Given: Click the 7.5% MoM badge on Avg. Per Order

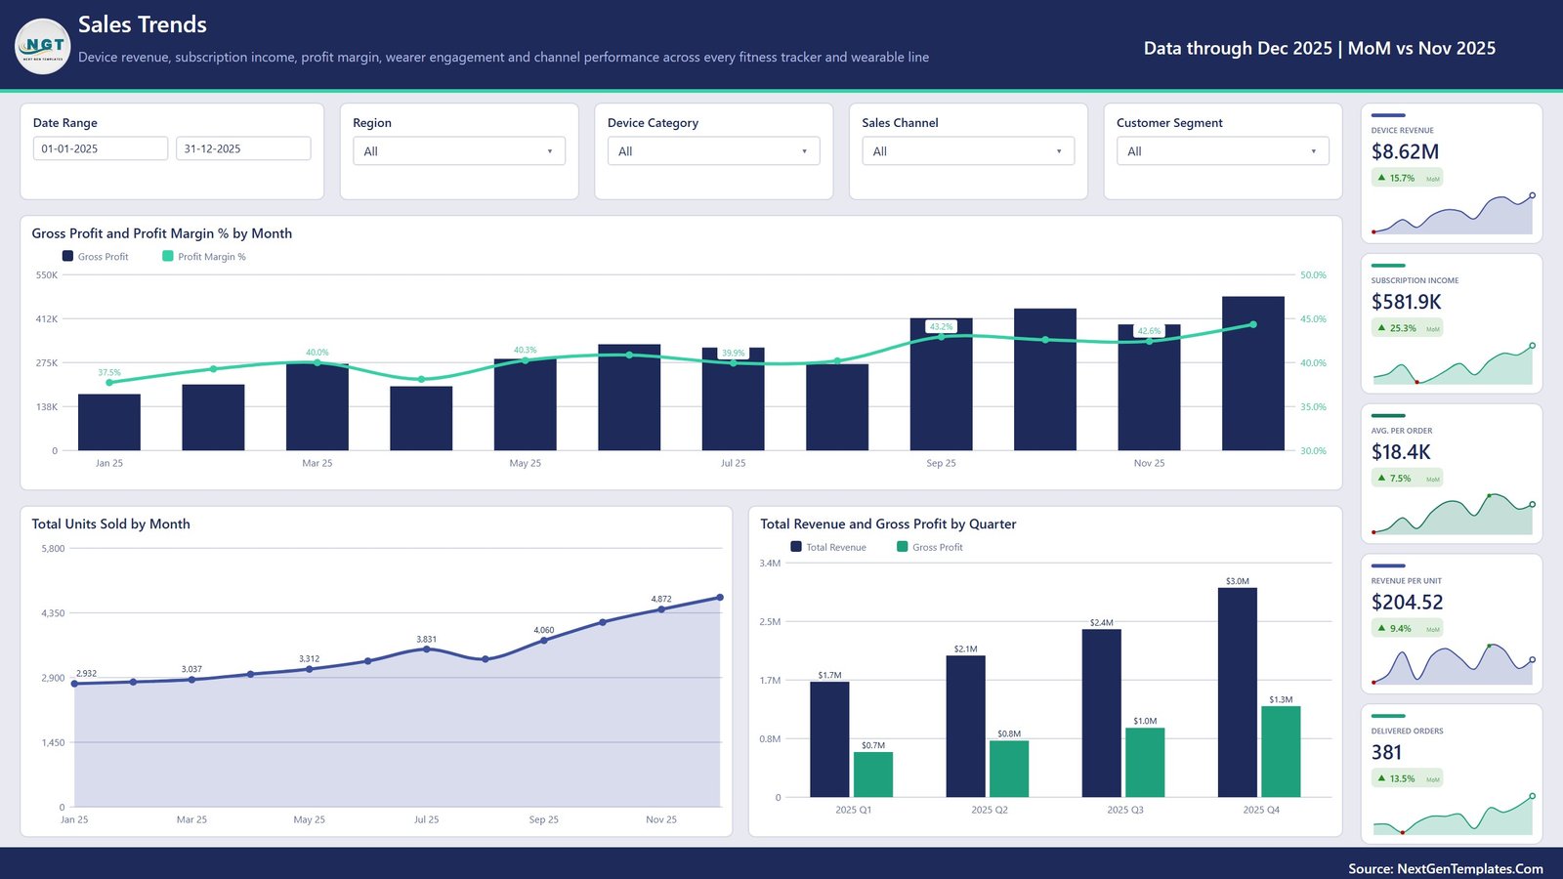Looking at the screenshot, I should (1408, 479).
